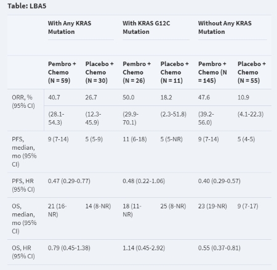Select the ORR, % (95% CI) row label
The height and width of the screenshot is (270, 277).
click(23, 102)
